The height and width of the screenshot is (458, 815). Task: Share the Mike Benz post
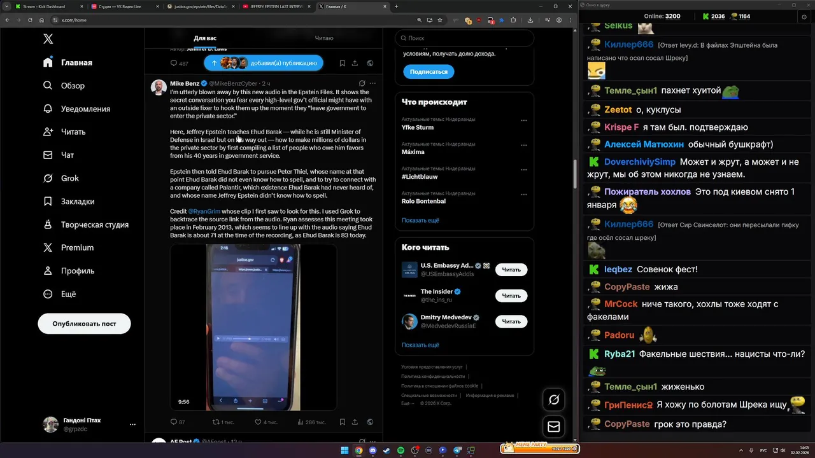[355, 422]
